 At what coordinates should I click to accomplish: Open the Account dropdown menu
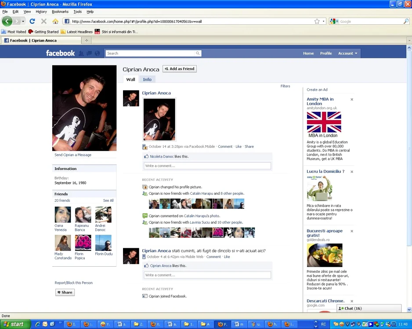[x=347, y=53]
